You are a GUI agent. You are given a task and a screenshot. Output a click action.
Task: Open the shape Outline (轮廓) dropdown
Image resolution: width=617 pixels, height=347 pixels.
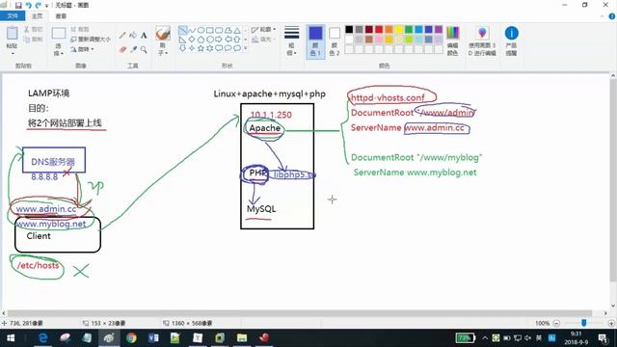[263, 30]
